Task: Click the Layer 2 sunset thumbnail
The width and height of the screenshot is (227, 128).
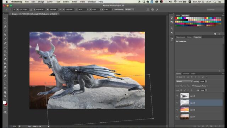Action: [x=184, y=110]
